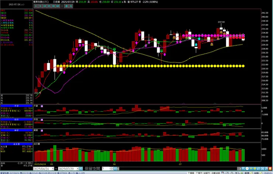Click the 日線圖 label in title
273x174 pixels.
click(x=56, y=2)
